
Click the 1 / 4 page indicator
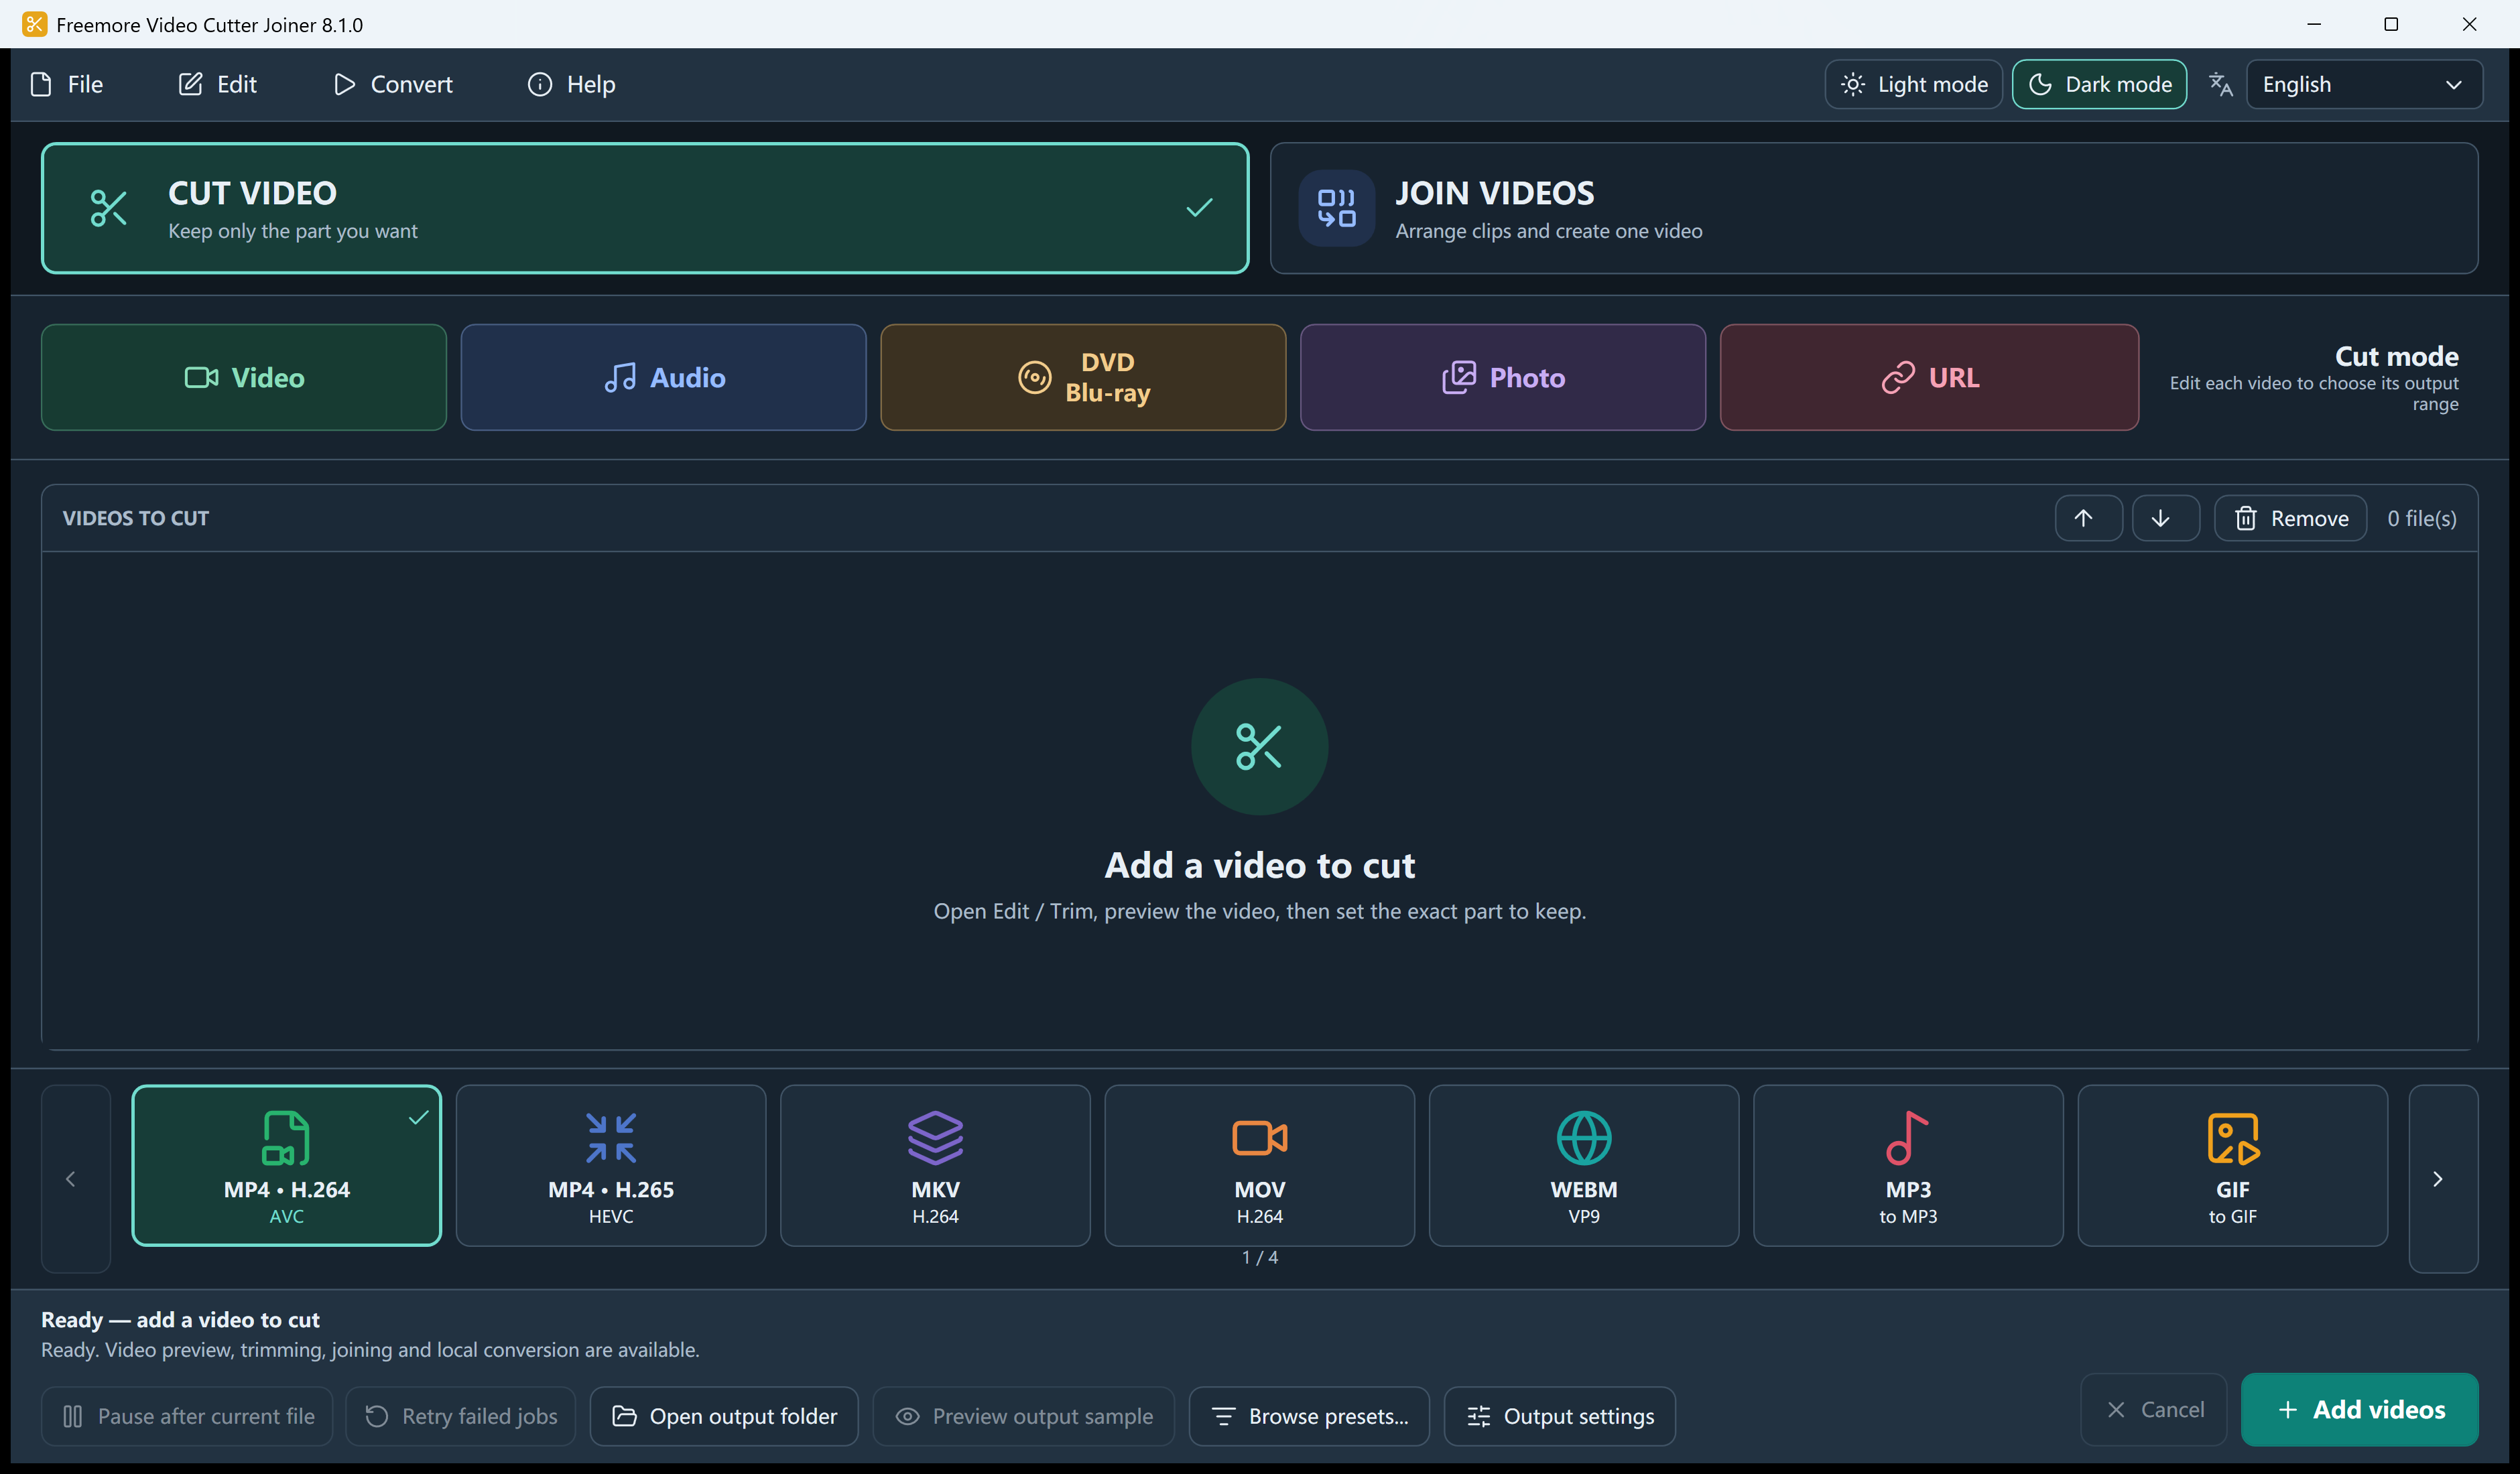[x=1259, y=1257]
